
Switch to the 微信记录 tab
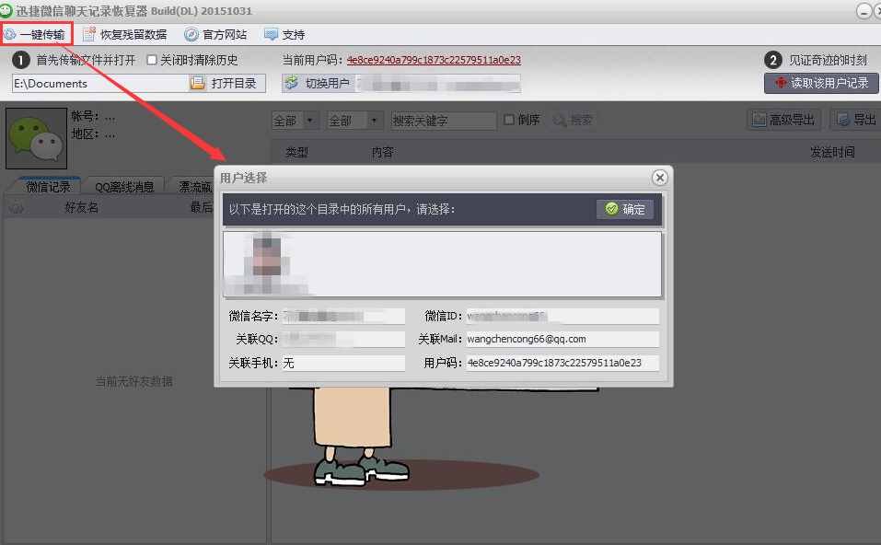(48, 187)
